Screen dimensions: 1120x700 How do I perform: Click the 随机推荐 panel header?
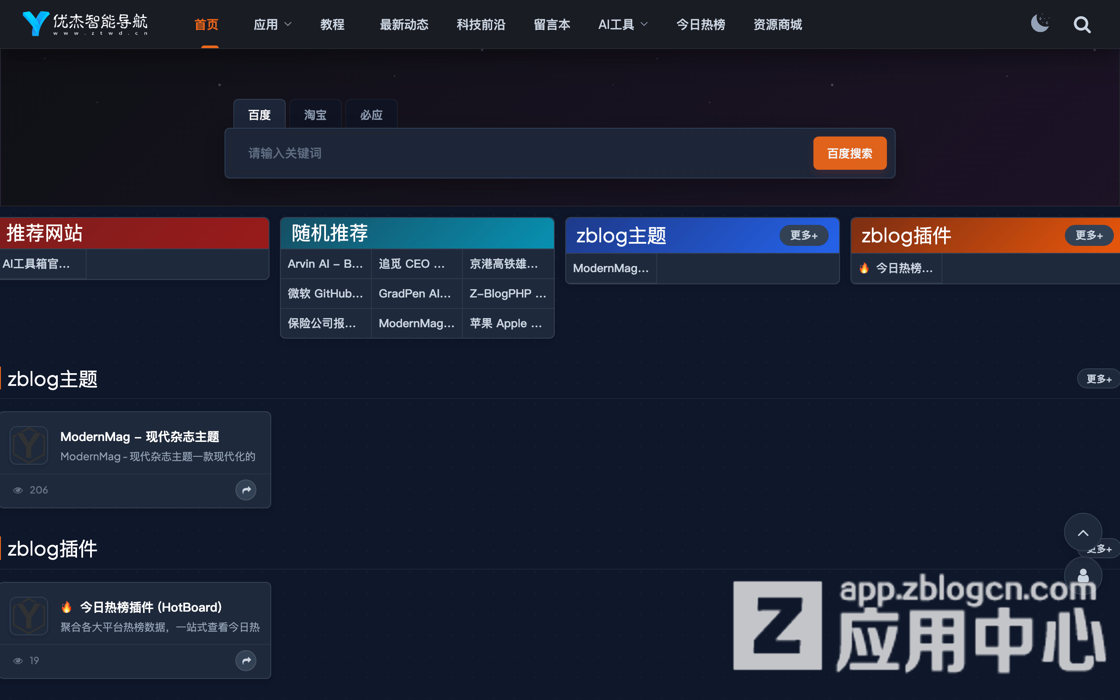(417, 233)
